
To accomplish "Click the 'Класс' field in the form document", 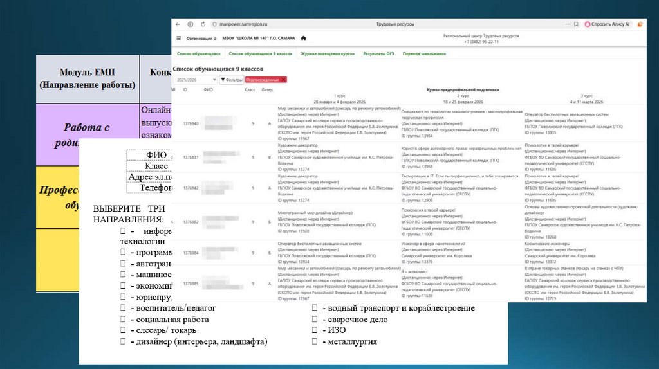I will [x=156, y=166].
